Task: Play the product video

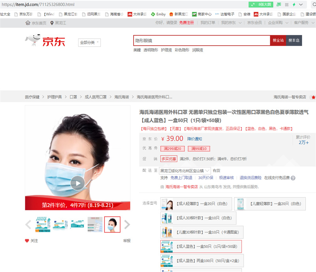Action: click(x=77, y=183)
